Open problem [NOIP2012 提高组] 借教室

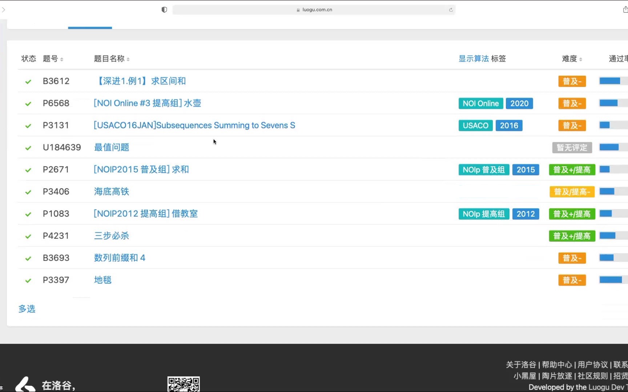click(x=146, y=214)
